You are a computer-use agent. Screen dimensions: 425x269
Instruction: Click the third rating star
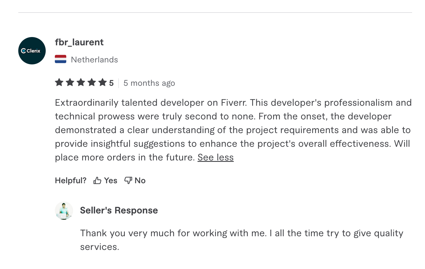coord(81,83)
